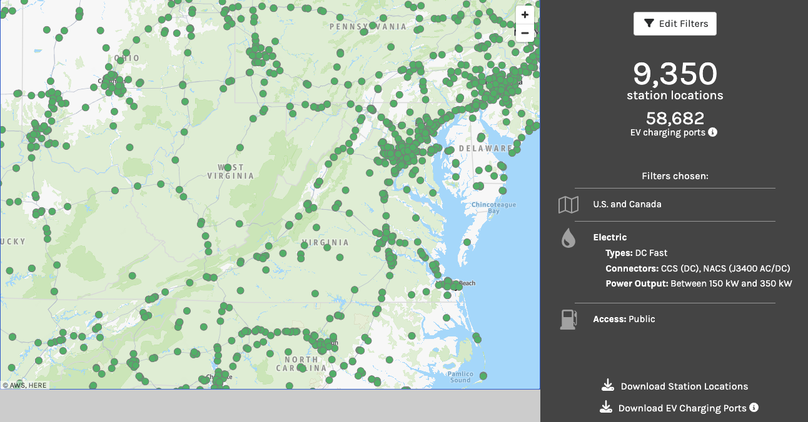
Task: Click the droplet fuel icon beside Electric
Action: click(568, 238)
